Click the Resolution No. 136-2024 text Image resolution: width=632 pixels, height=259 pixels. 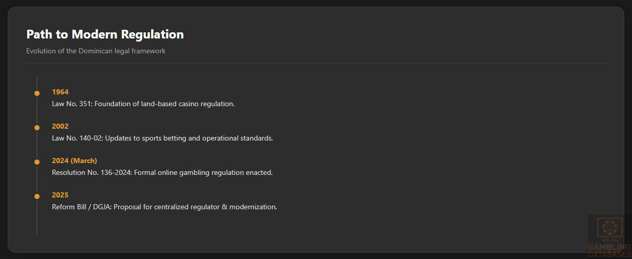point(91,172)
